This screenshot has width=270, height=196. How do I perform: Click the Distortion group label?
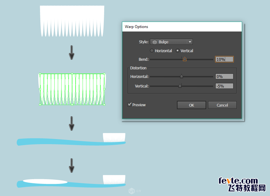click(x=138, y=68)
